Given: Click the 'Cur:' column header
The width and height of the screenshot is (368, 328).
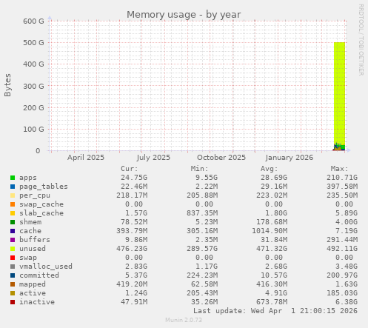Looking at the screenshot, I should pos(129,169).
